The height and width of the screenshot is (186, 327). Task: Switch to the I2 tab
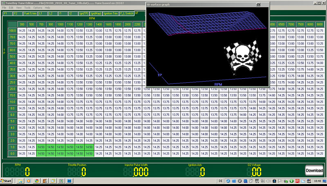pos(73,13)
